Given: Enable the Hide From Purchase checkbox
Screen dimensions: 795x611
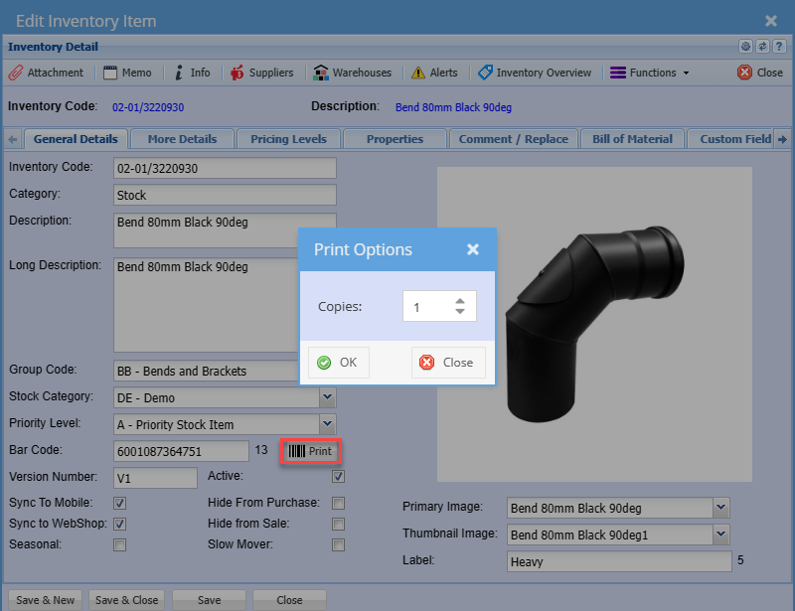Looking at the screenshot, I should coord(339,503).
